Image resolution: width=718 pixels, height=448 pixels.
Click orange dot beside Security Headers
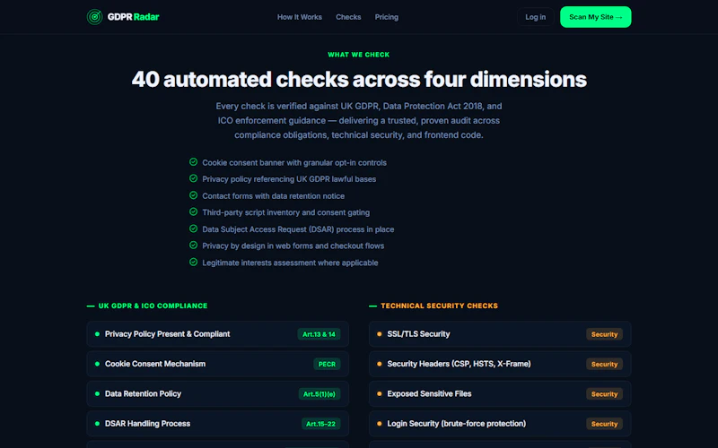click(379, 364)
